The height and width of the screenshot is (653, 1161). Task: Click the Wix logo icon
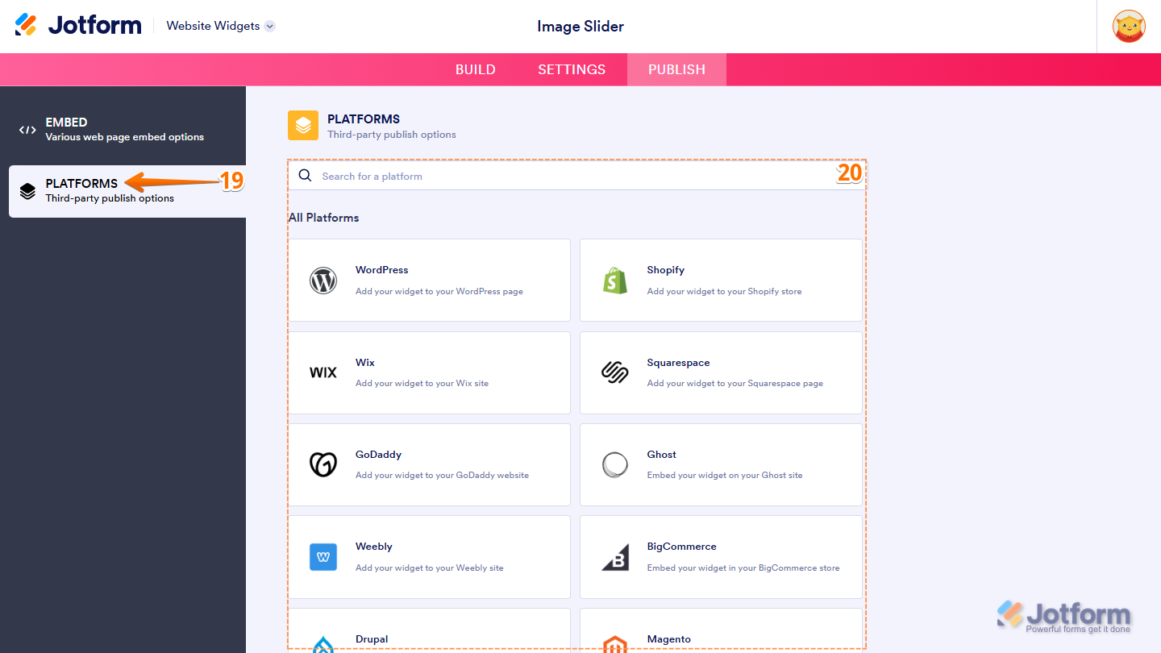(x=323, y=372)
